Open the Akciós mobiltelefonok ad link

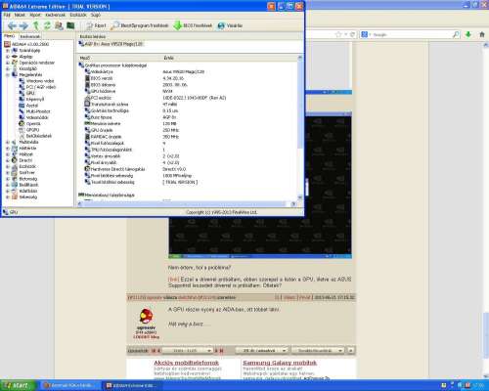click(186, 363)
